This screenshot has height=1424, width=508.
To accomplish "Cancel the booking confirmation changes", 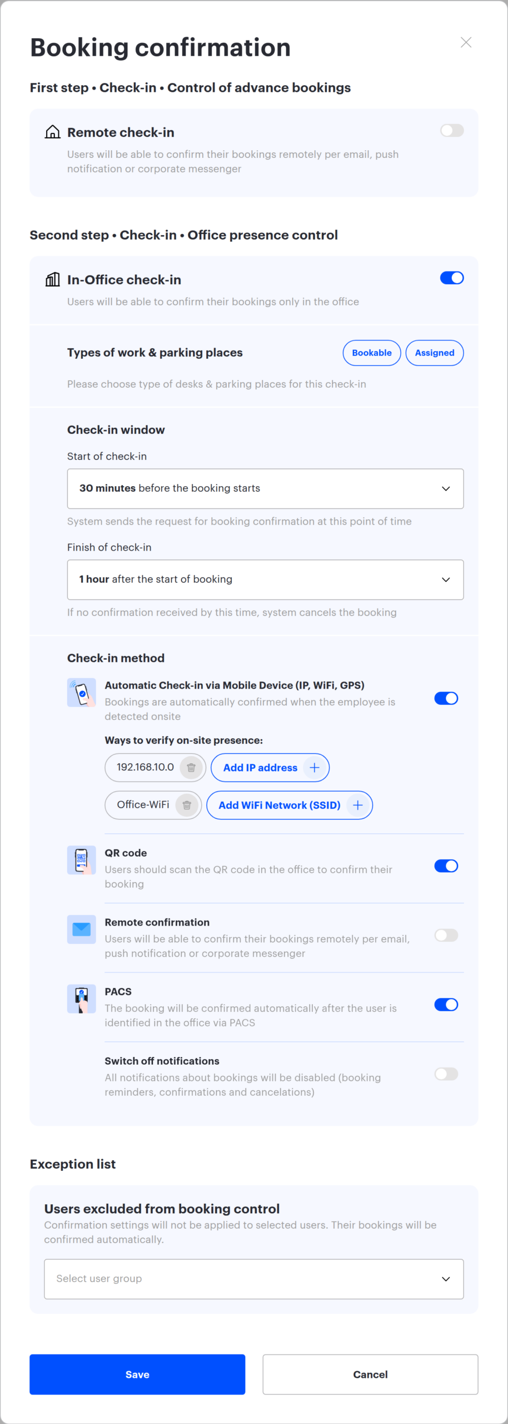I will click(370, 1374).
